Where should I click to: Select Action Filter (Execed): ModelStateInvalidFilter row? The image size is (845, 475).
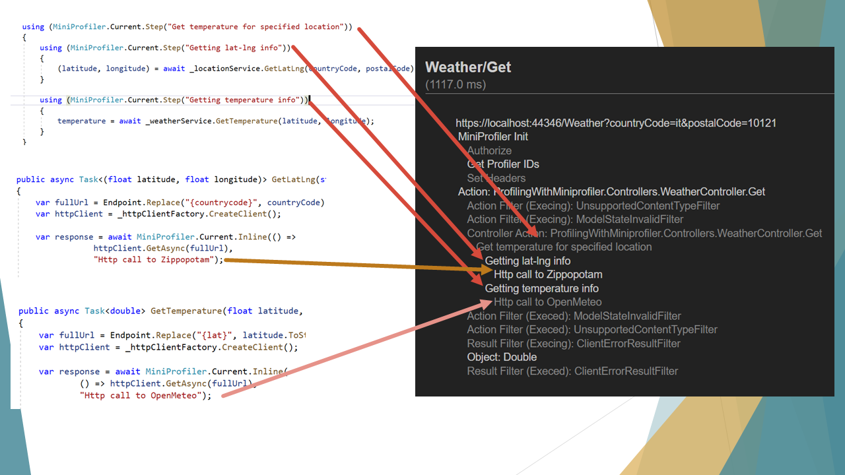point(574,316)
